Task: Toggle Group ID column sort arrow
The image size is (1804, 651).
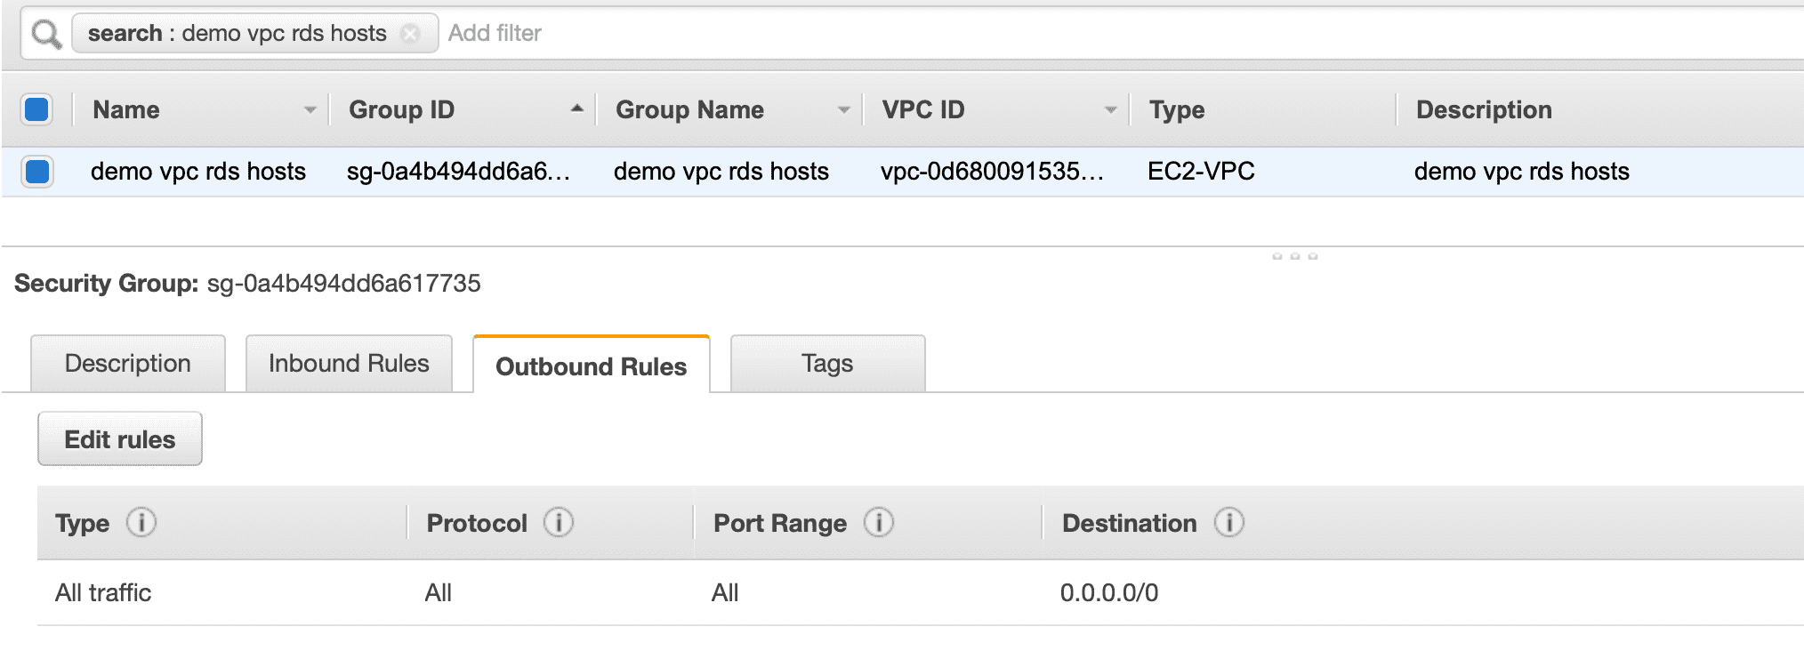Action: [x=576, y=108]
